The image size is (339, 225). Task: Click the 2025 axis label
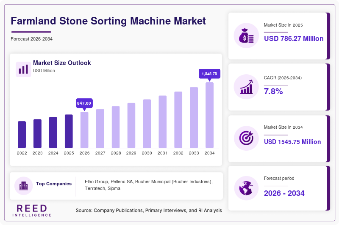pyautogui.click(x=69, y=153)
